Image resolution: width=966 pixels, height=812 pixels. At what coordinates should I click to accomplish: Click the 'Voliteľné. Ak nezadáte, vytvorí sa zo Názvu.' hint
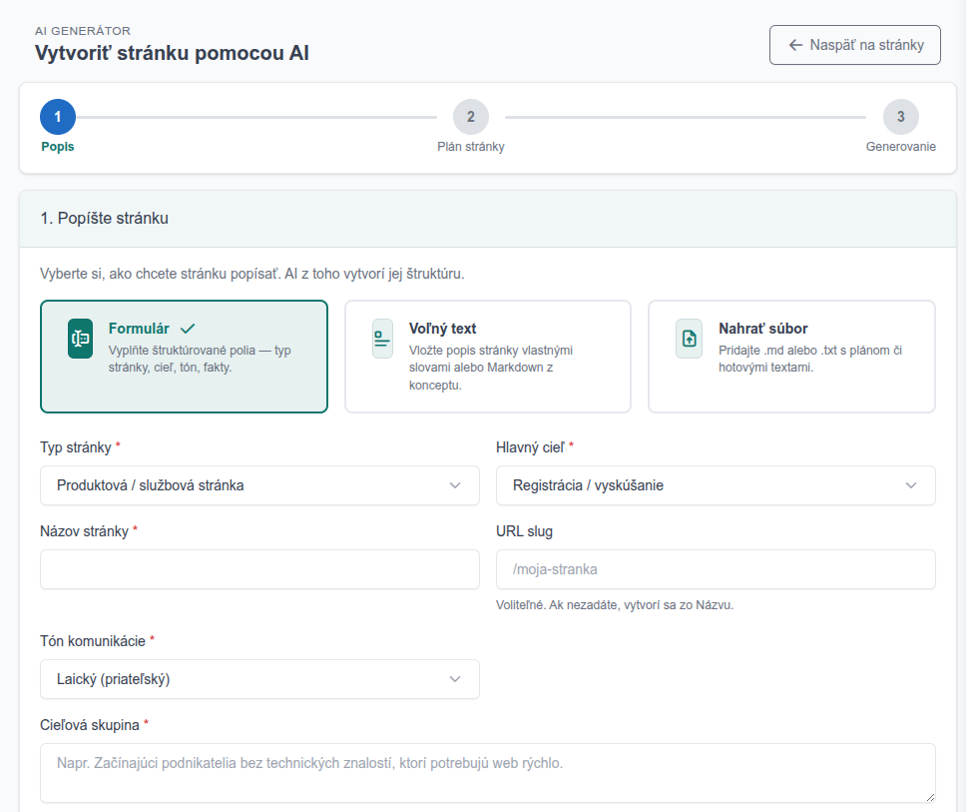click(614, 605)
